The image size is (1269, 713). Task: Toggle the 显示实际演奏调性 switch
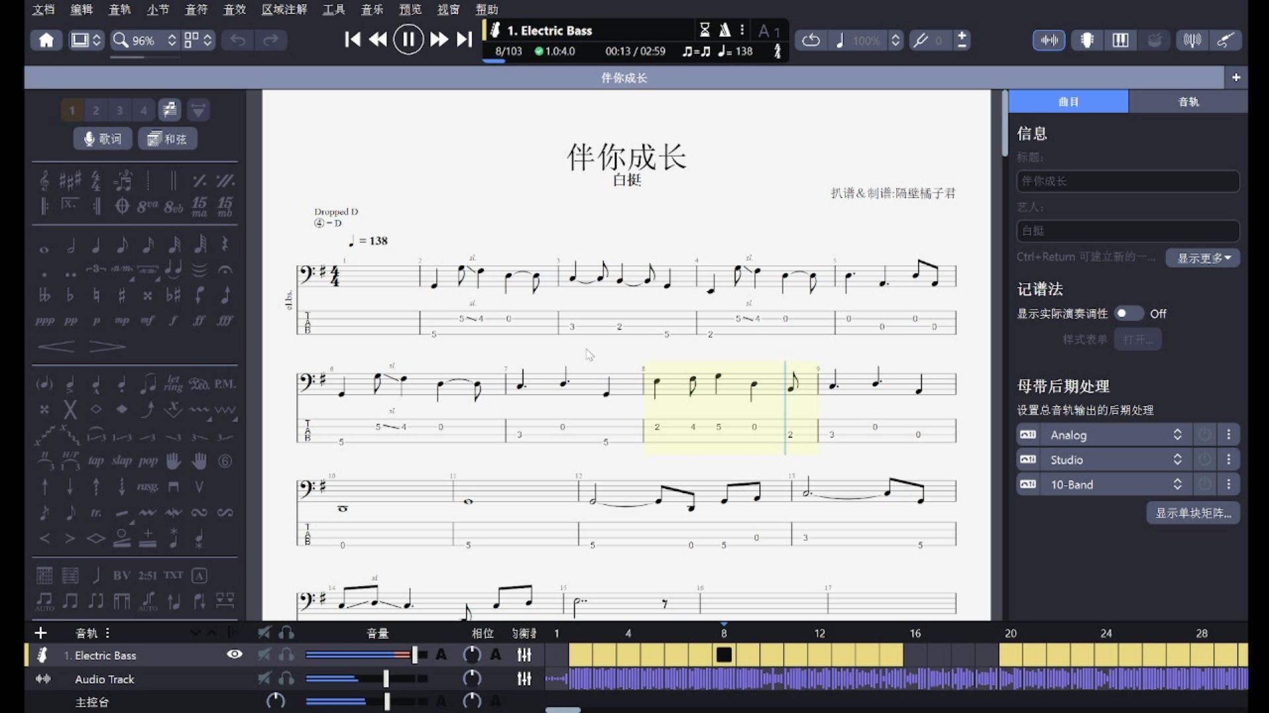click(x=1128, y=314)
